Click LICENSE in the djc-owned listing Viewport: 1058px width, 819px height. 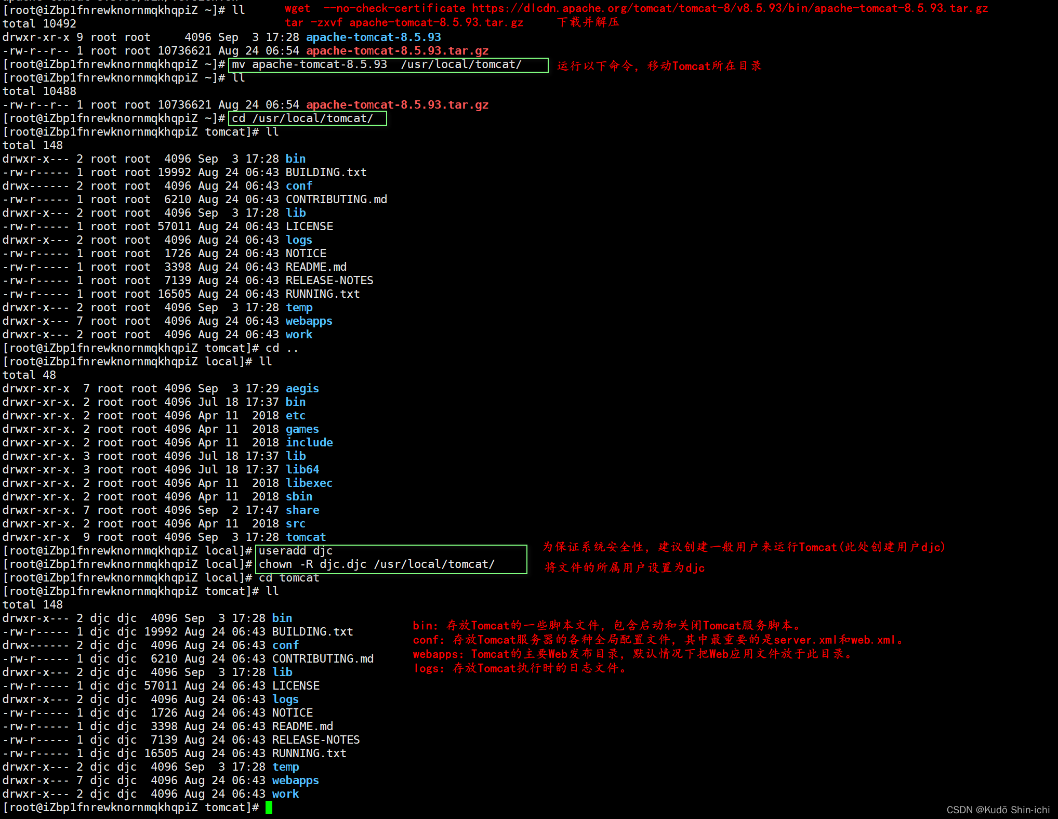pyautogui.click(x=296, y=686)
